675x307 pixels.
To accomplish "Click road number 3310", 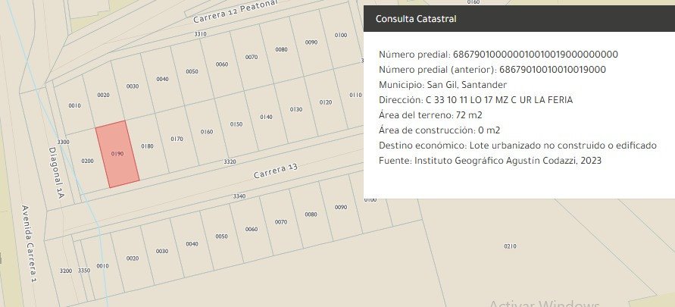I will 200,34.
